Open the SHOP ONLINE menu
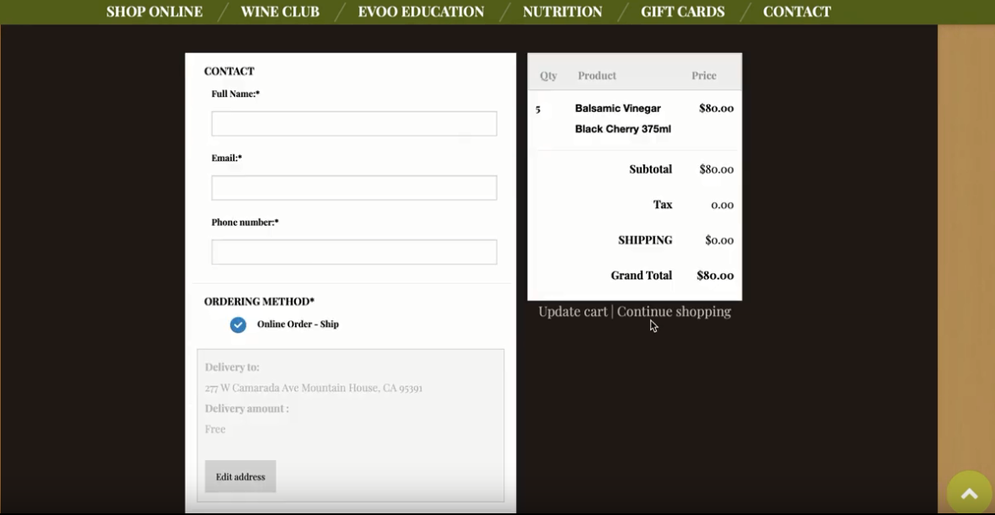Image resolution: width=995 pixels, height=515 pixels. tap(154, 12)
